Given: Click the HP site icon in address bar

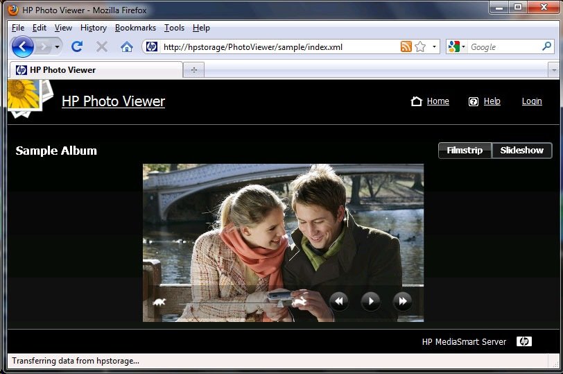Looking at the screenshot, I should click(152, 46).
